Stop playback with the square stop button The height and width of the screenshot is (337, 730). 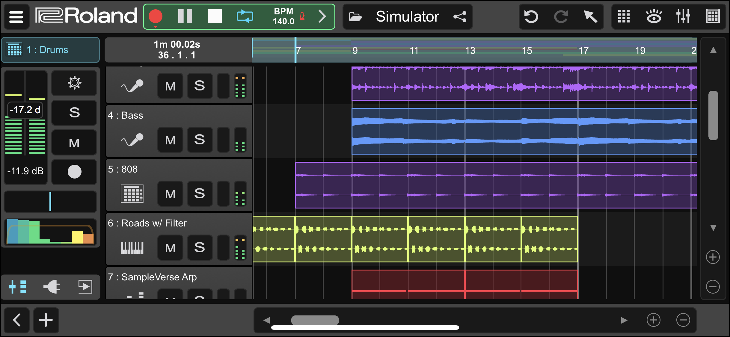click(x=215, y=16)
